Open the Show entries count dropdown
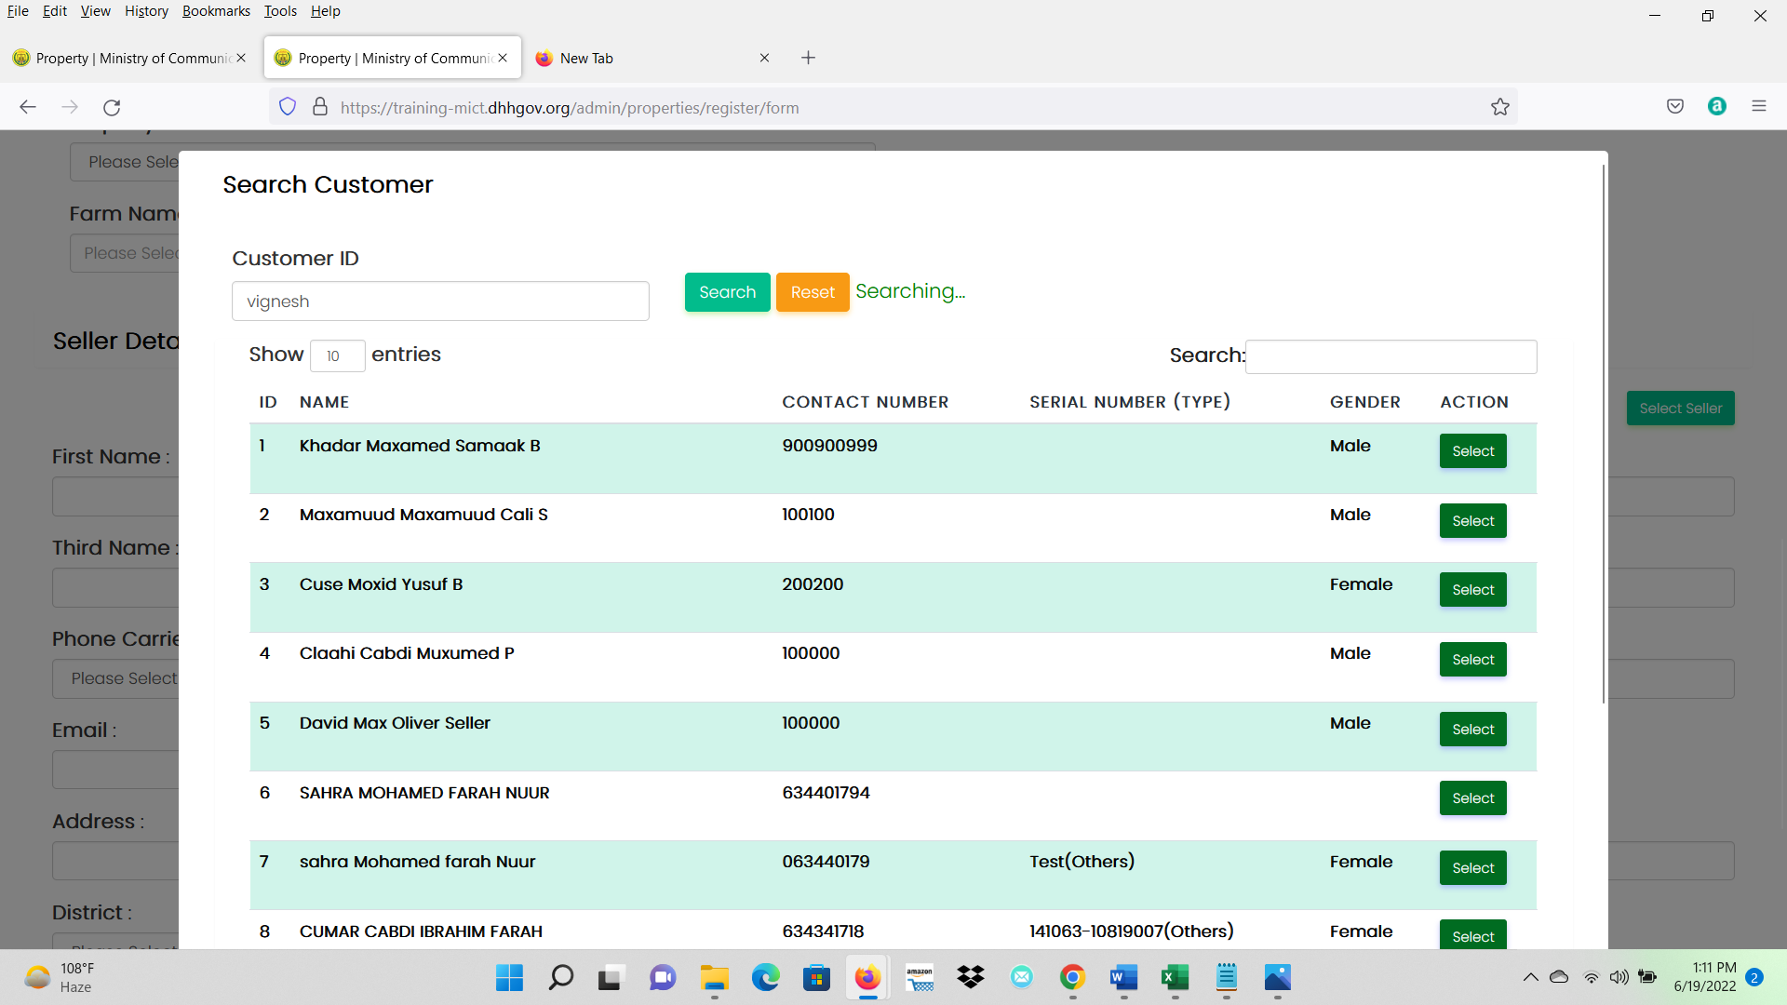The height and width of the screenshot is (1005, 1787). (x=337, y=356)
